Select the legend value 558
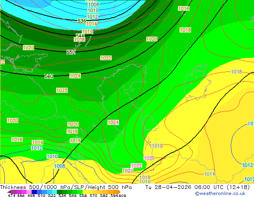 pos(83,195)
